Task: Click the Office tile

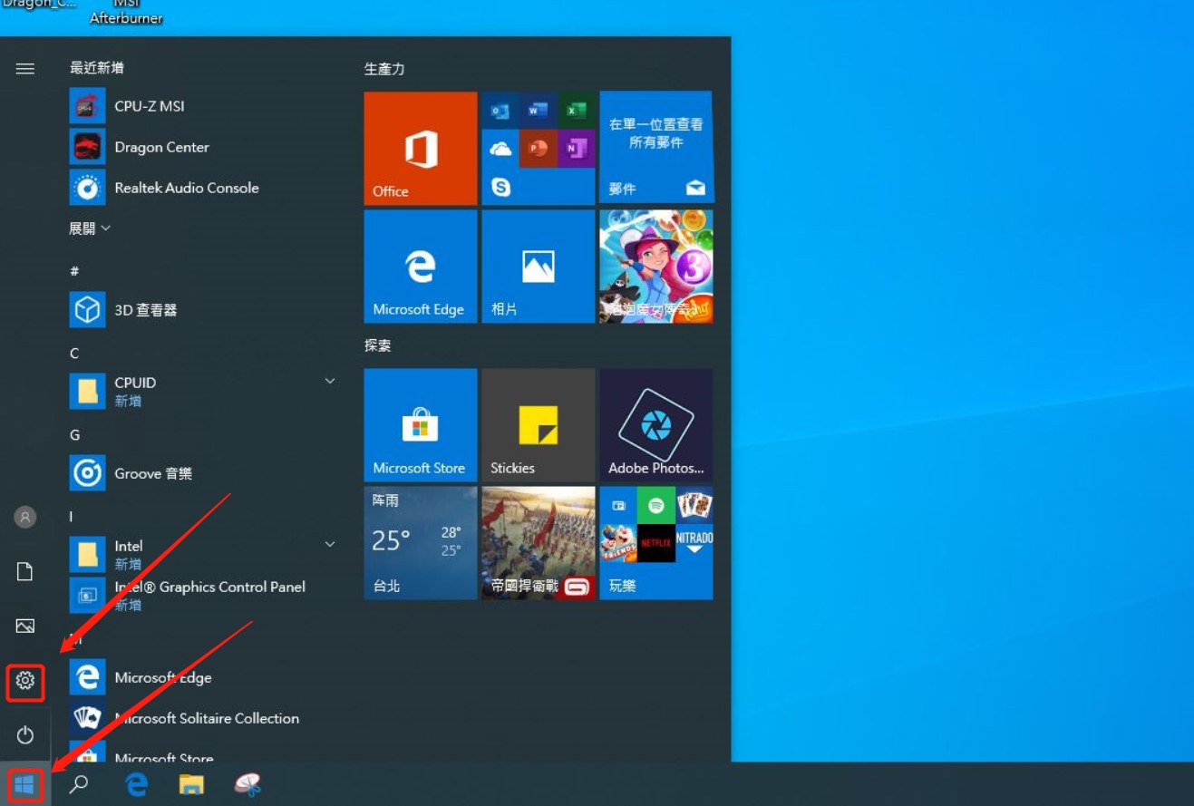Action: pyautogui.click(x=421, y=147)
